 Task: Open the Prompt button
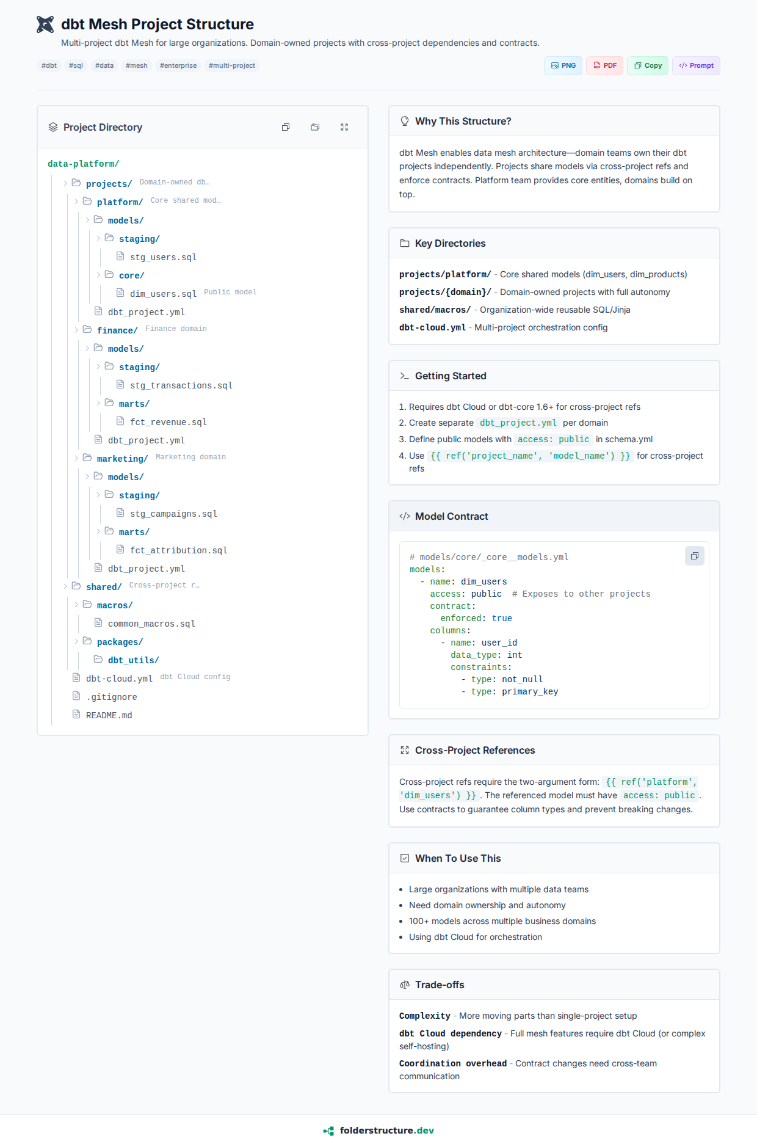click(x=696, y=65)
